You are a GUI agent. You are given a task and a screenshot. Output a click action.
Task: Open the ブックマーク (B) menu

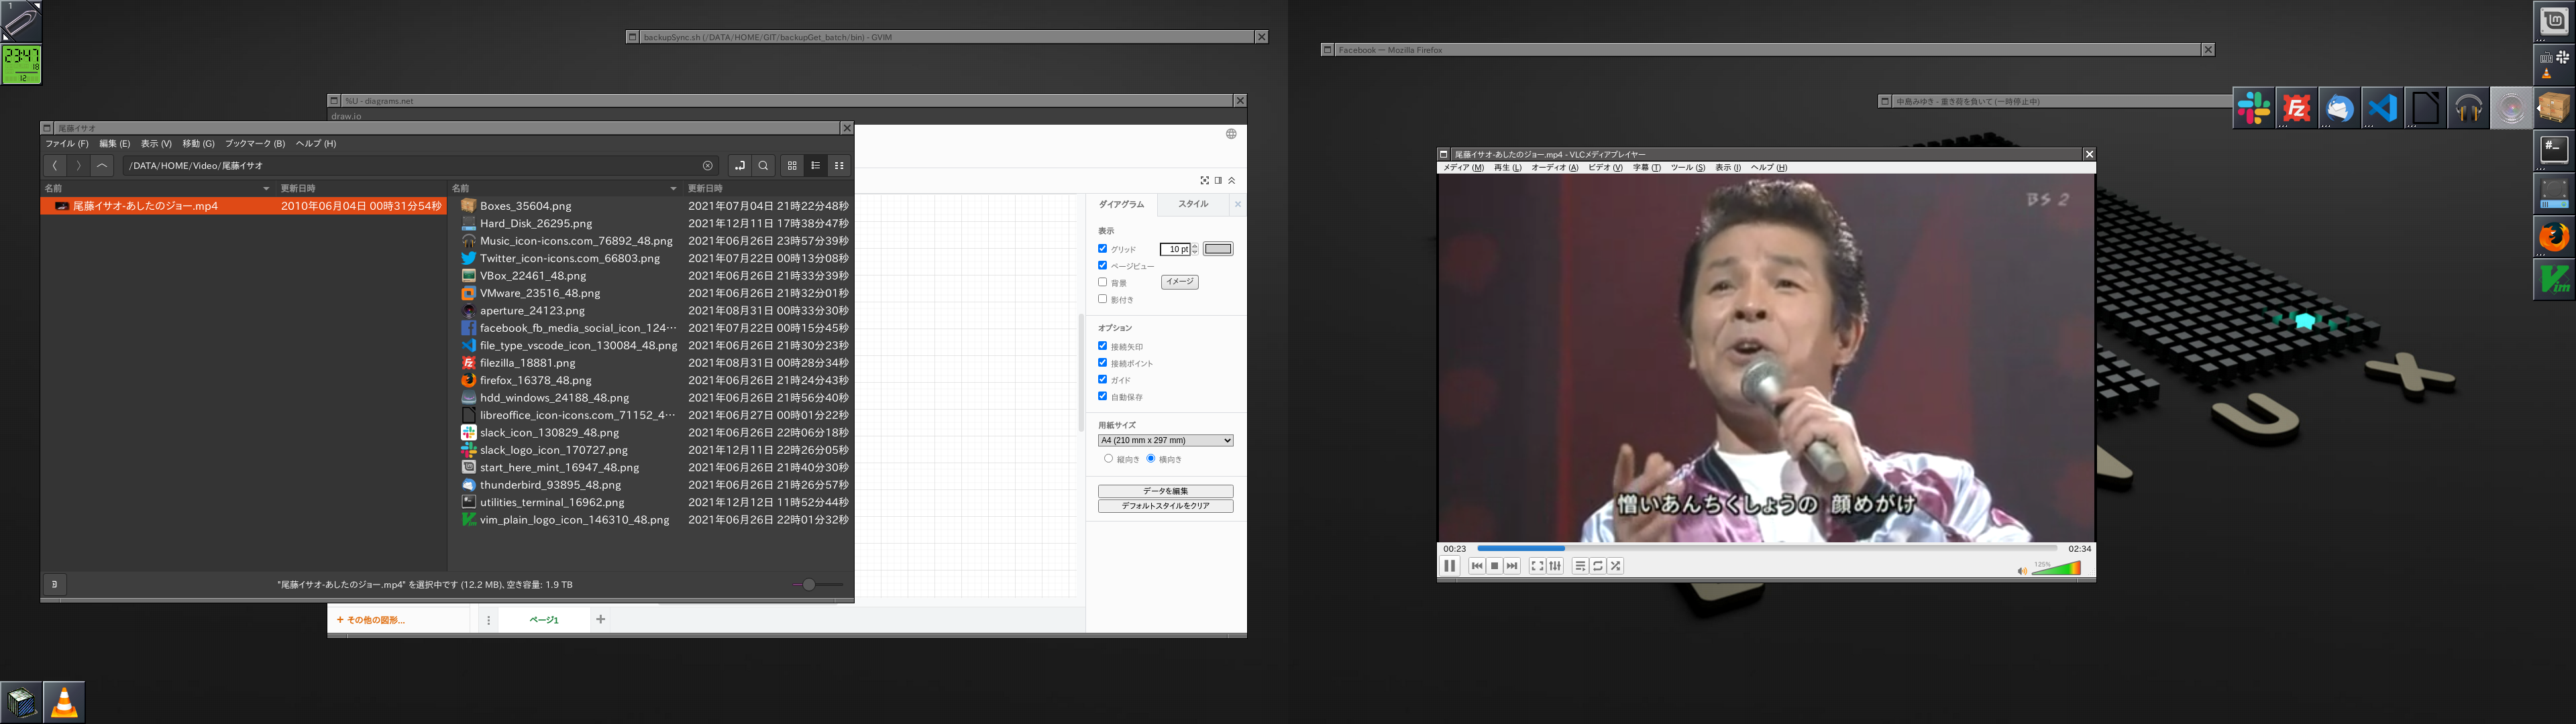(x=254, y=144)
